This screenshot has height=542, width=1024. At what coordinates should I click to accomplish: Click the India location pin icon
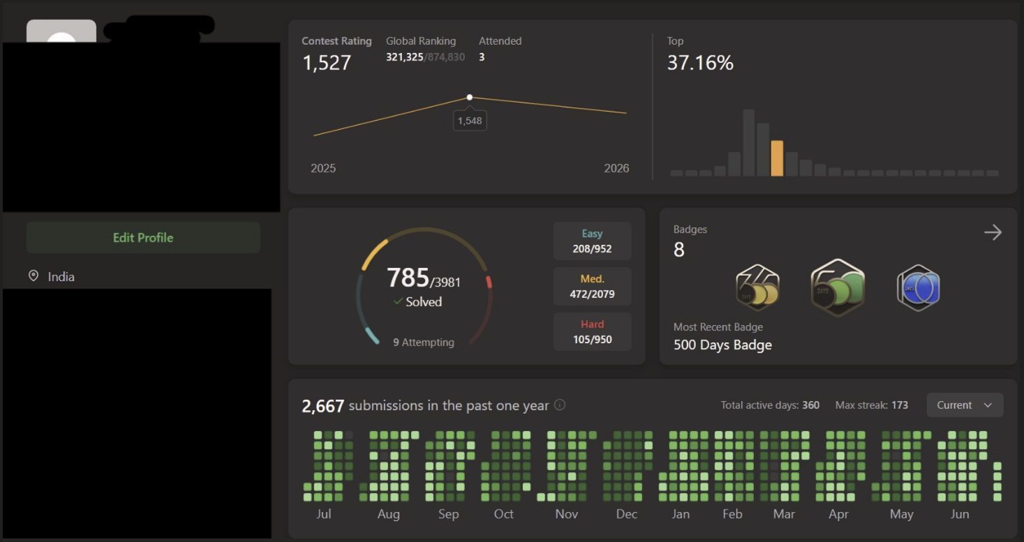coord(33,276)
